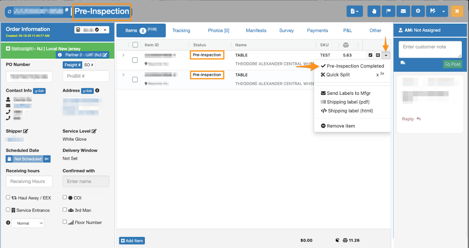
Task: Enable the Haul Away / EEX checkbox
Action: pos(8,197)
